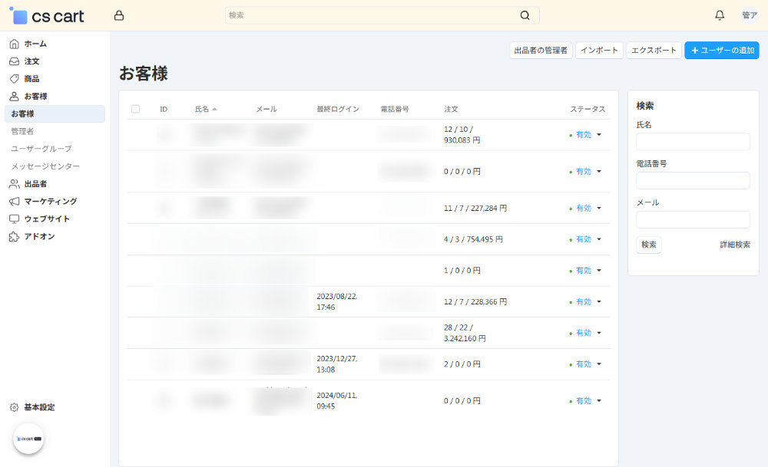Open status dropdown on last customer row
The width and height of the screenshot is (768, 467).
coord(598,400)
